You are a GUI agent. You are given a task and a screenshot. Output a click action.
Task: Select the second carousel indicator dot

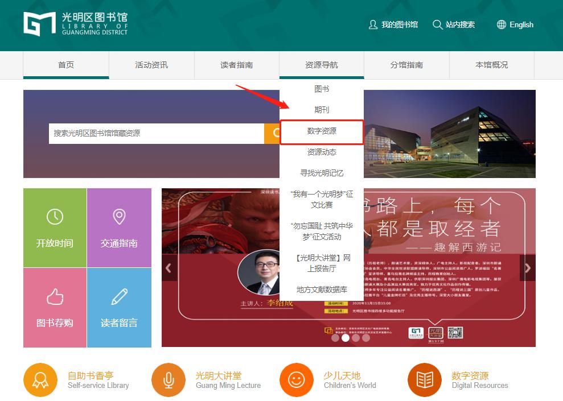[345, 338]
